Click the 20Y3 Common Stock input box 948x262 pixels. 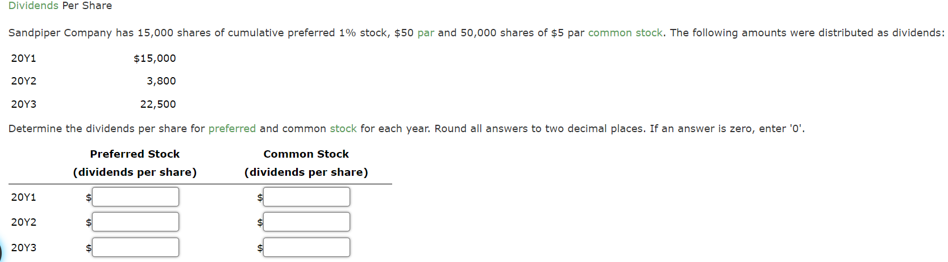[x=306, y=247]
